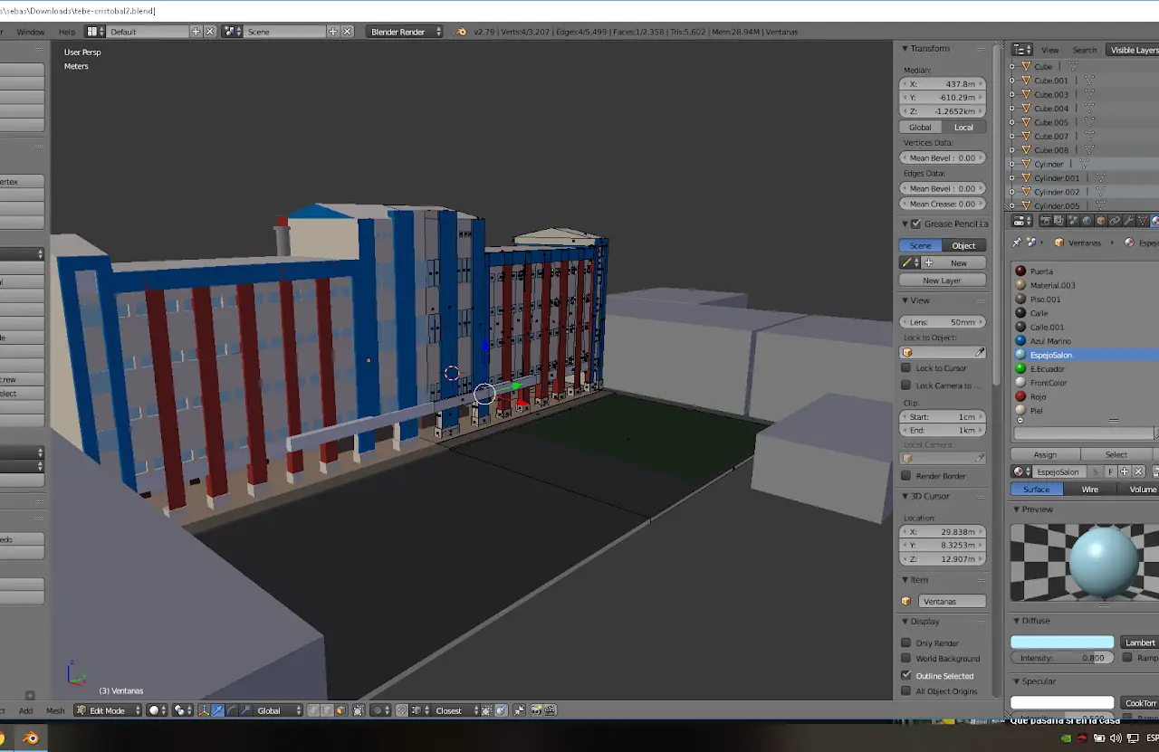Open the Closest snap target dropdown
The width and height of the screenshot is (1159, 752).
tap(456, 710)
